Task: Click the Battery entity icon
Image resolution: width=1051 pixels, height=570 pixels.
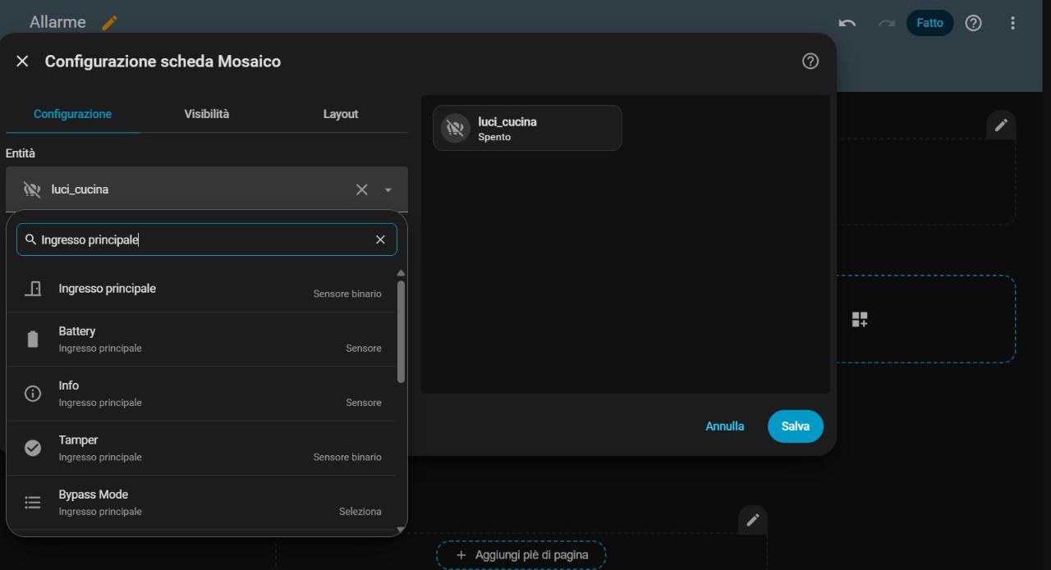Action: (x=33, y=340)
